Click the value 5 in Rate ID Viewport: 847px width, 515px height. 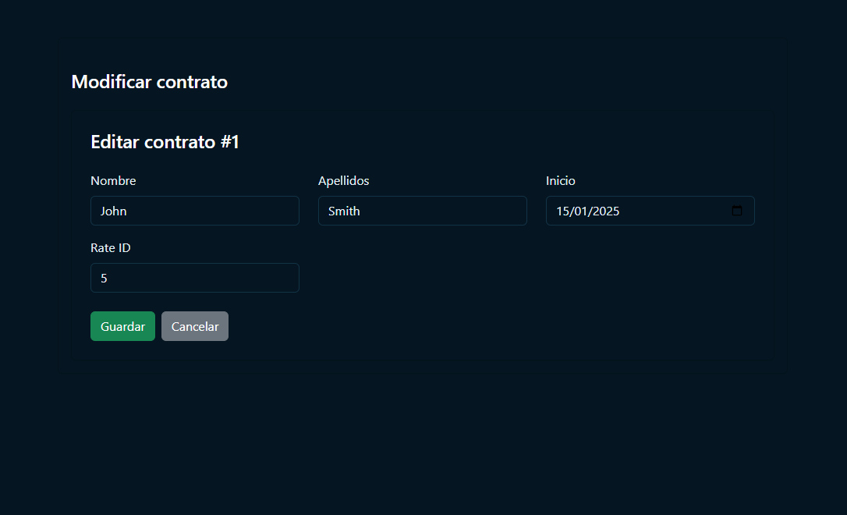click(x=104, y=278)
